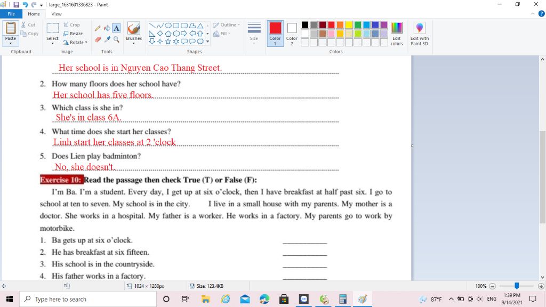Click the Windows Start button

[x=10, y=299]
